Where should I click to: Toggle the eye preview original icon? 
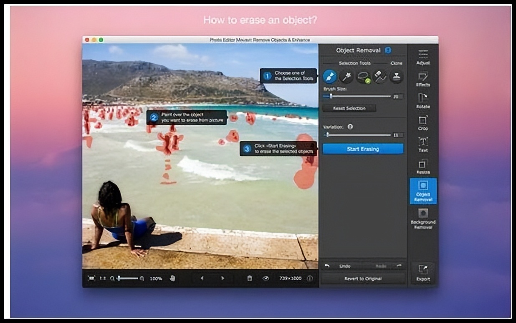pyautogui.click(x=266, y=278)
